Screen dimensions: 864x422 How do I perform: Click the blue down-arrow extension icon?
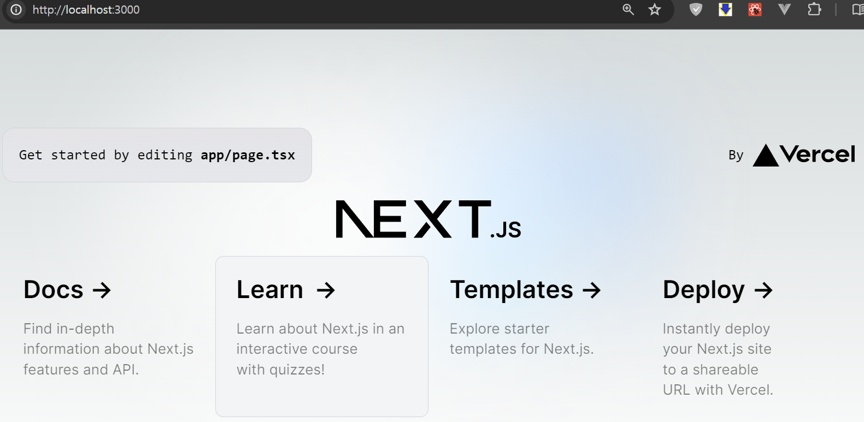click(x=725, y=9)
